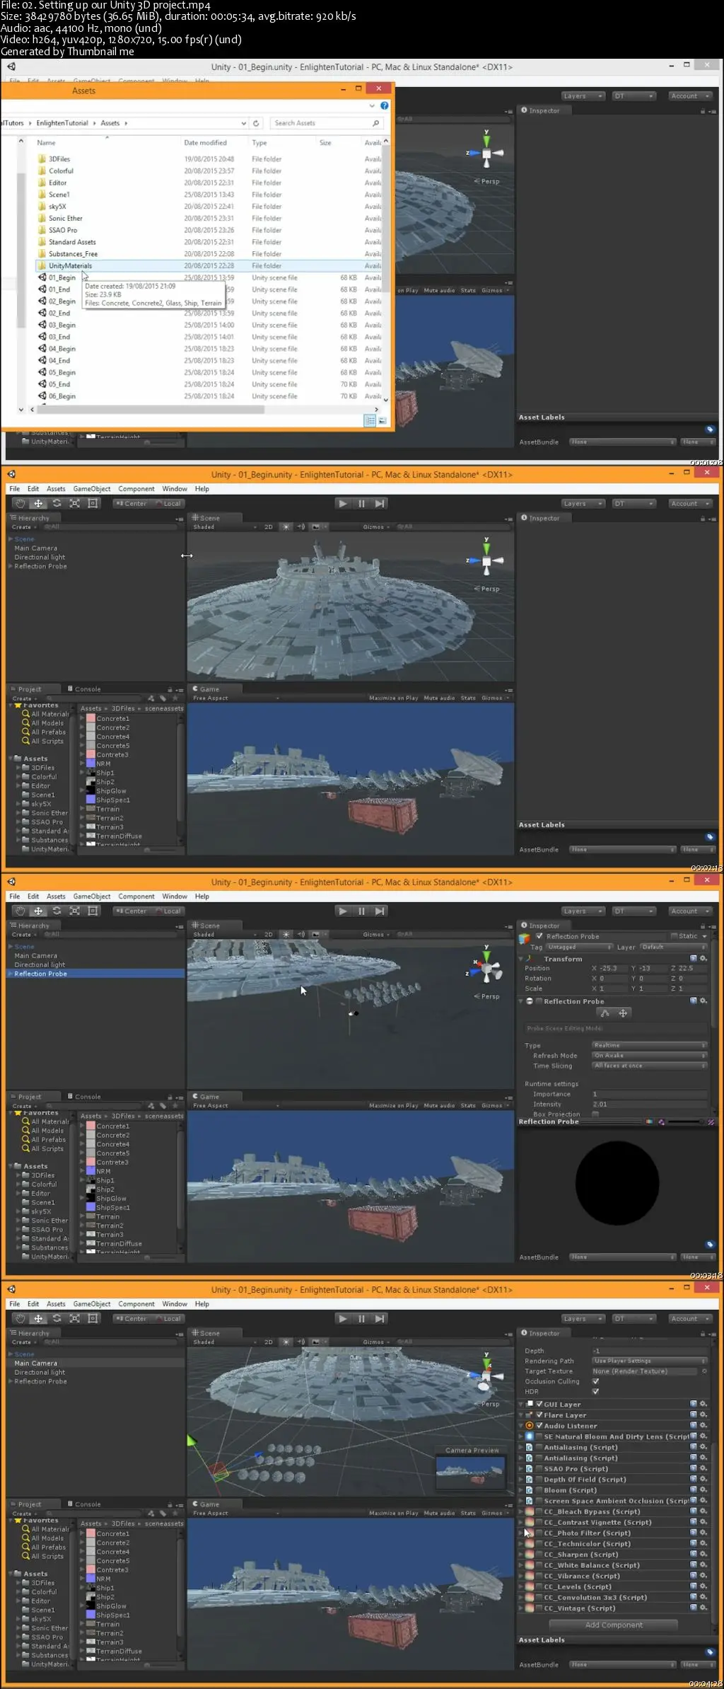Toggle the Box Projection checkbox
724x1689 pixels.
(x=595, y=1114)
